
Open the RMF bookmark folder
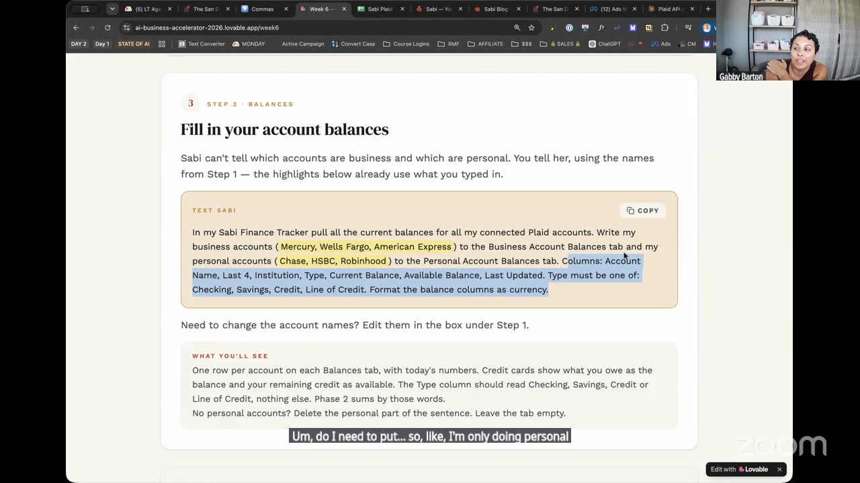448,44
